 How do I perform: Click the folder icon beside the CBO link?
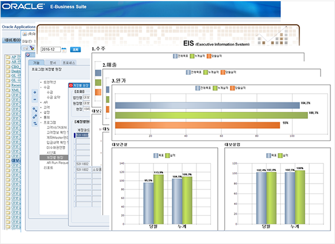click(x=8, y=66)
